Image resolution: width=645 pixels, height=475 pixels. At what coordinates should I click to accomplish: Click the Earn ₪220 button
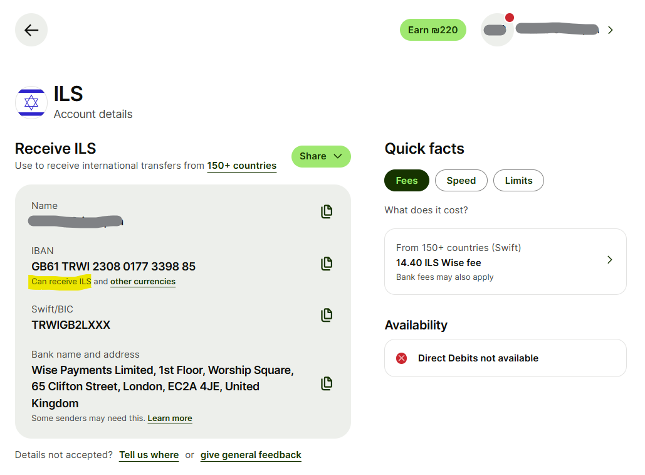pyautogui.click(x=433, y=30)
